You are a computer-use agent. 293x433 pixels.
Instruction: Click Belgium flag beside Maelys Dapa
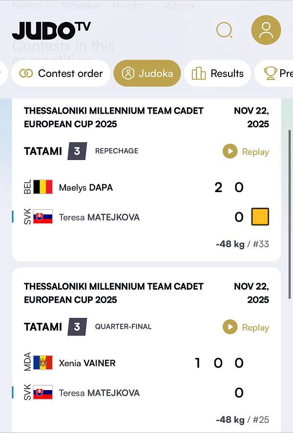point(43,187)
